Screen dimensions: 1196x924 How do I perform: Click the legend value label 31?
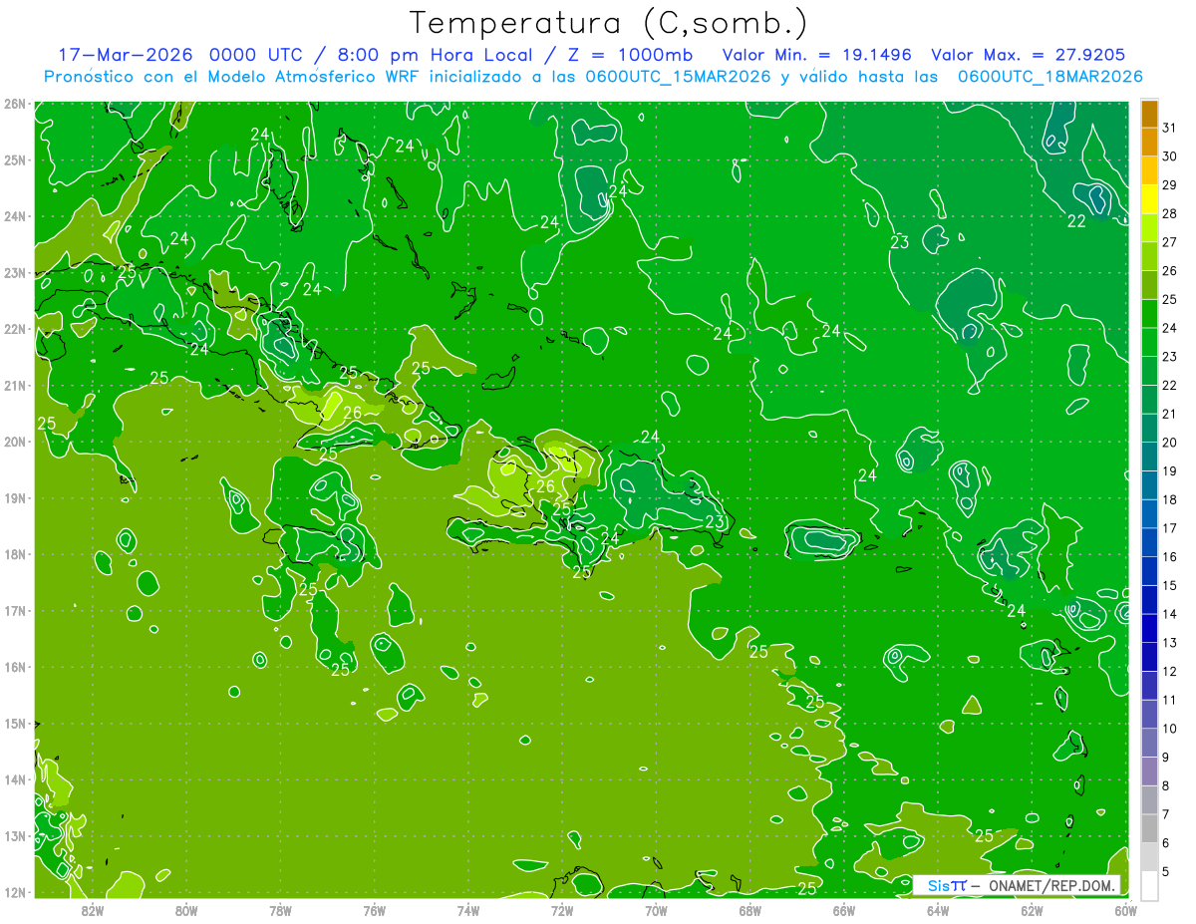click(x=1169, y=128)
